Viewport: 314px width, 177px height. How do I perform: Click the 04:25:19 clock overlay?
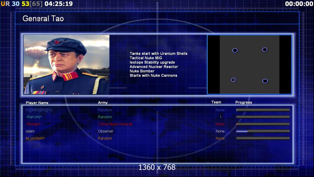tap(59, 4)
